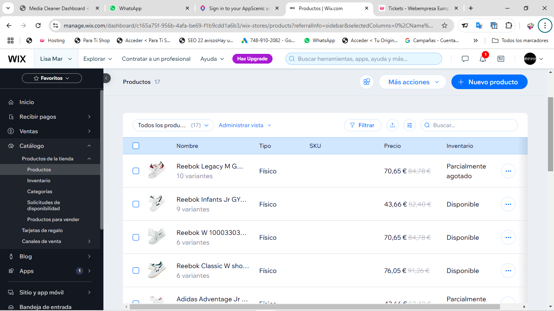Image resolution: width=554 pixels, height=311 pixels.
Task: Open the notifications bell icon
Action: click(x=483, y=59)
